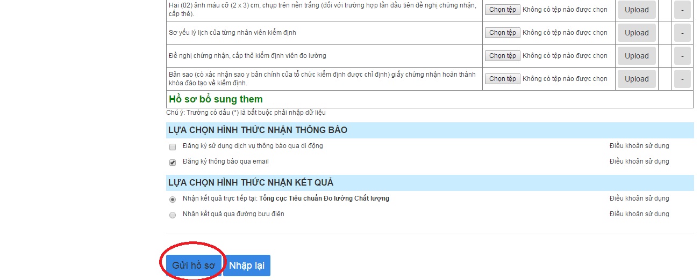
Task: Open terms of use for mobile notification
Action: (x=639, y=146)
